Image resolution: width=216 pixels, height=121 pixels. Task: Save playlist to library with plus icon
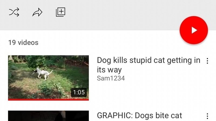coord(60,12)
